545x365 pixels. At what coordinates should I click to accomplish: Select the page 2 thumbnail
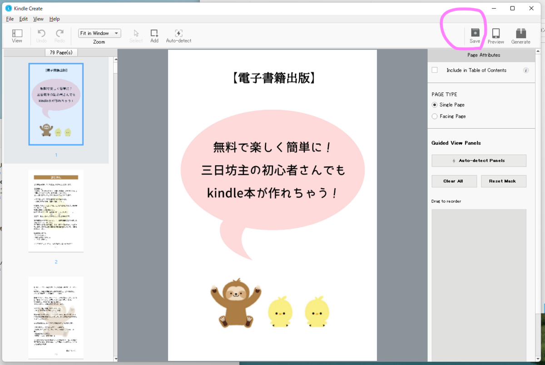[56, 211]
